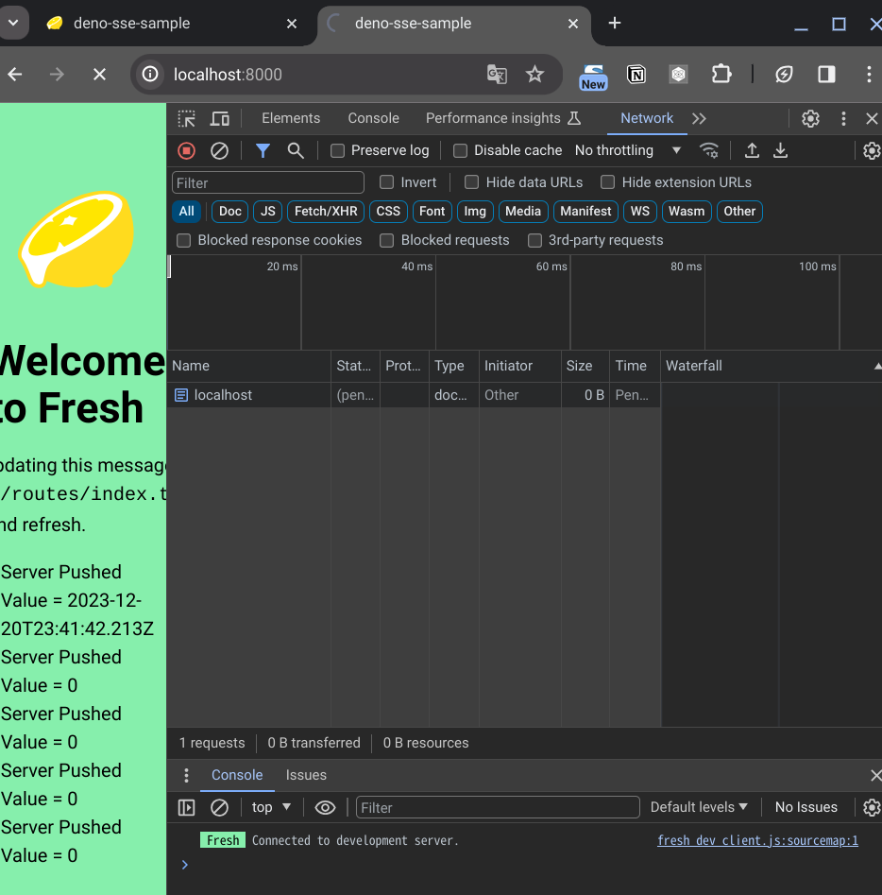Open the top JavaScript context selector

[271, 807]
